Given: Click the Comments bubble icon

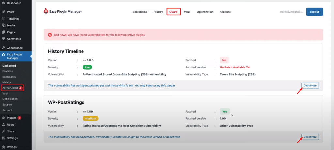Looking at the screenshot, I should (3, 39).
